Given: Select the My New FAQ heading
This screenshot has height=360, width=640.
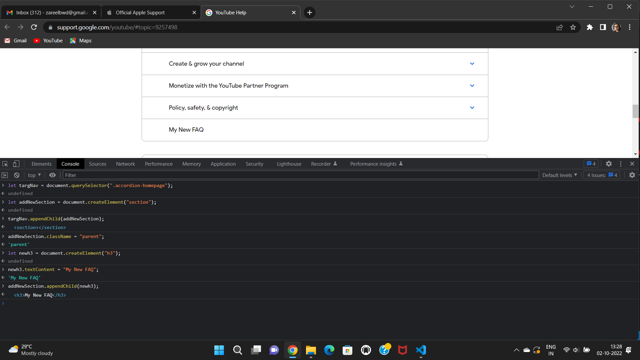Looking at the screenshot, I should pos(186,130).
